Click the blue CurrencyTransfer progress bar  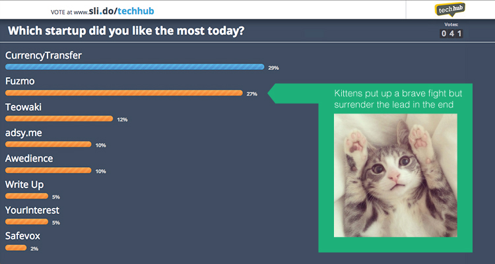pyautogui.click(x=135, y=67)
